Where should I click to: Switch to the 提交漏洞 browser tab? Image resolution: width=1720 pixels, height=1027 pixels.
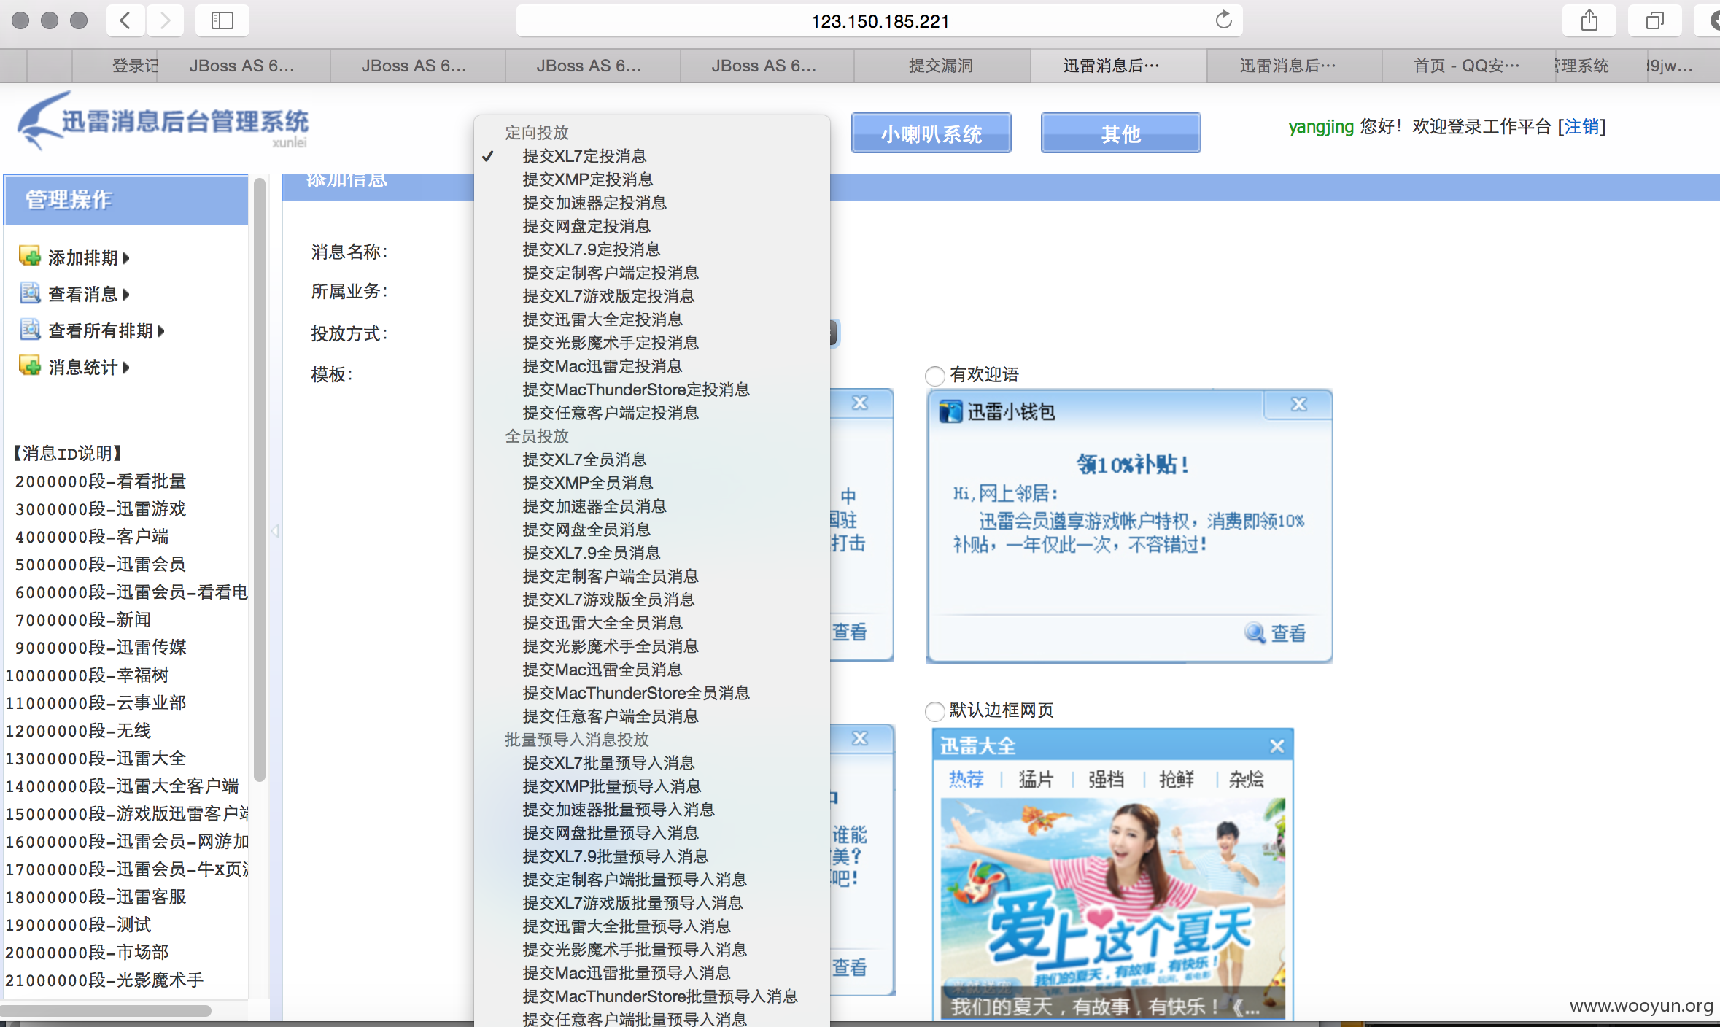click(x=941, y=66)
